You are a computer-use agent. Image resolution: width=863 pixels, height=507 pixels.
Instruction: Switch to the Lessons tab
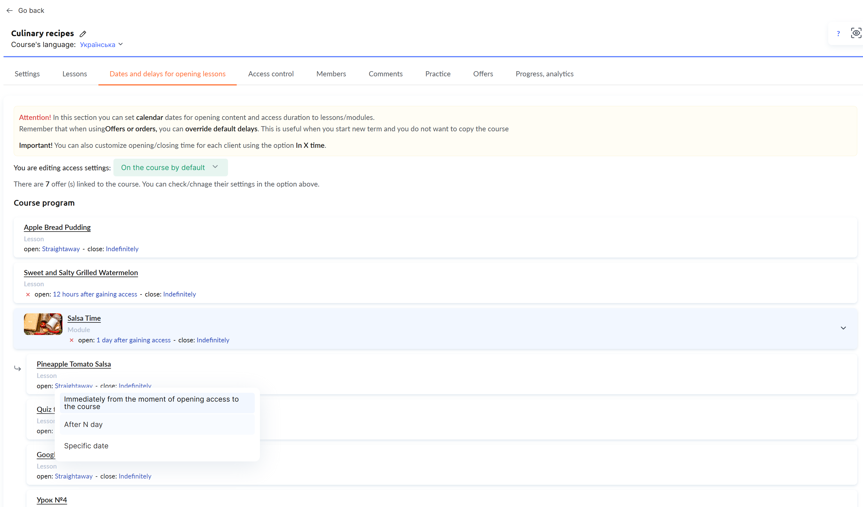74,73
